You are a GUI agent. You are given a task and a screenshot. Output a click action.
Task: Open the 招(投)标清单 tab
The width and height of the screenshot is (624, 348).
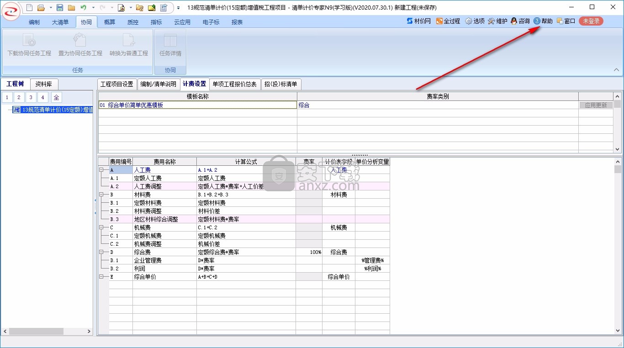pos(281,84)
